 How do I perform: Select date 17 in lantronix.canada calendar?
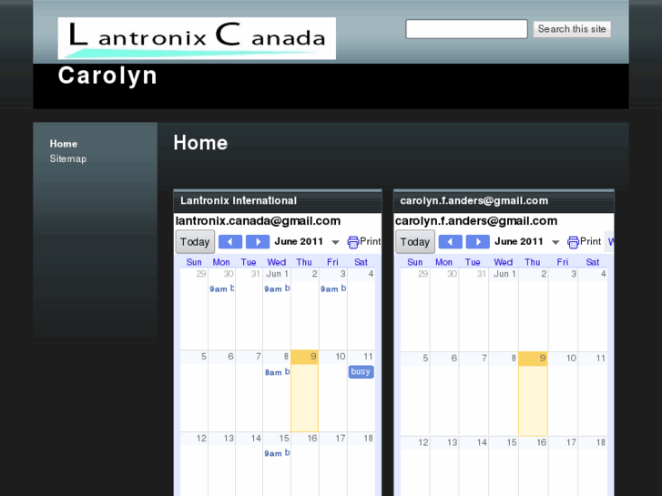pos(341,438)
